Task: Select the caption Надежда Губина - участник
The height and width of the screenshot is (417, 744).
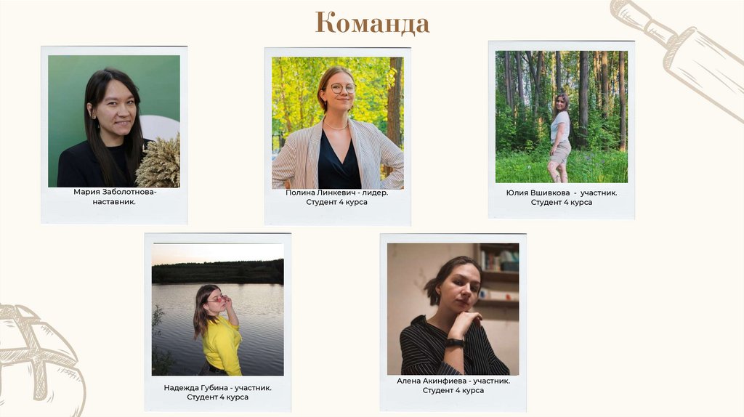Action: pos(218,388)
